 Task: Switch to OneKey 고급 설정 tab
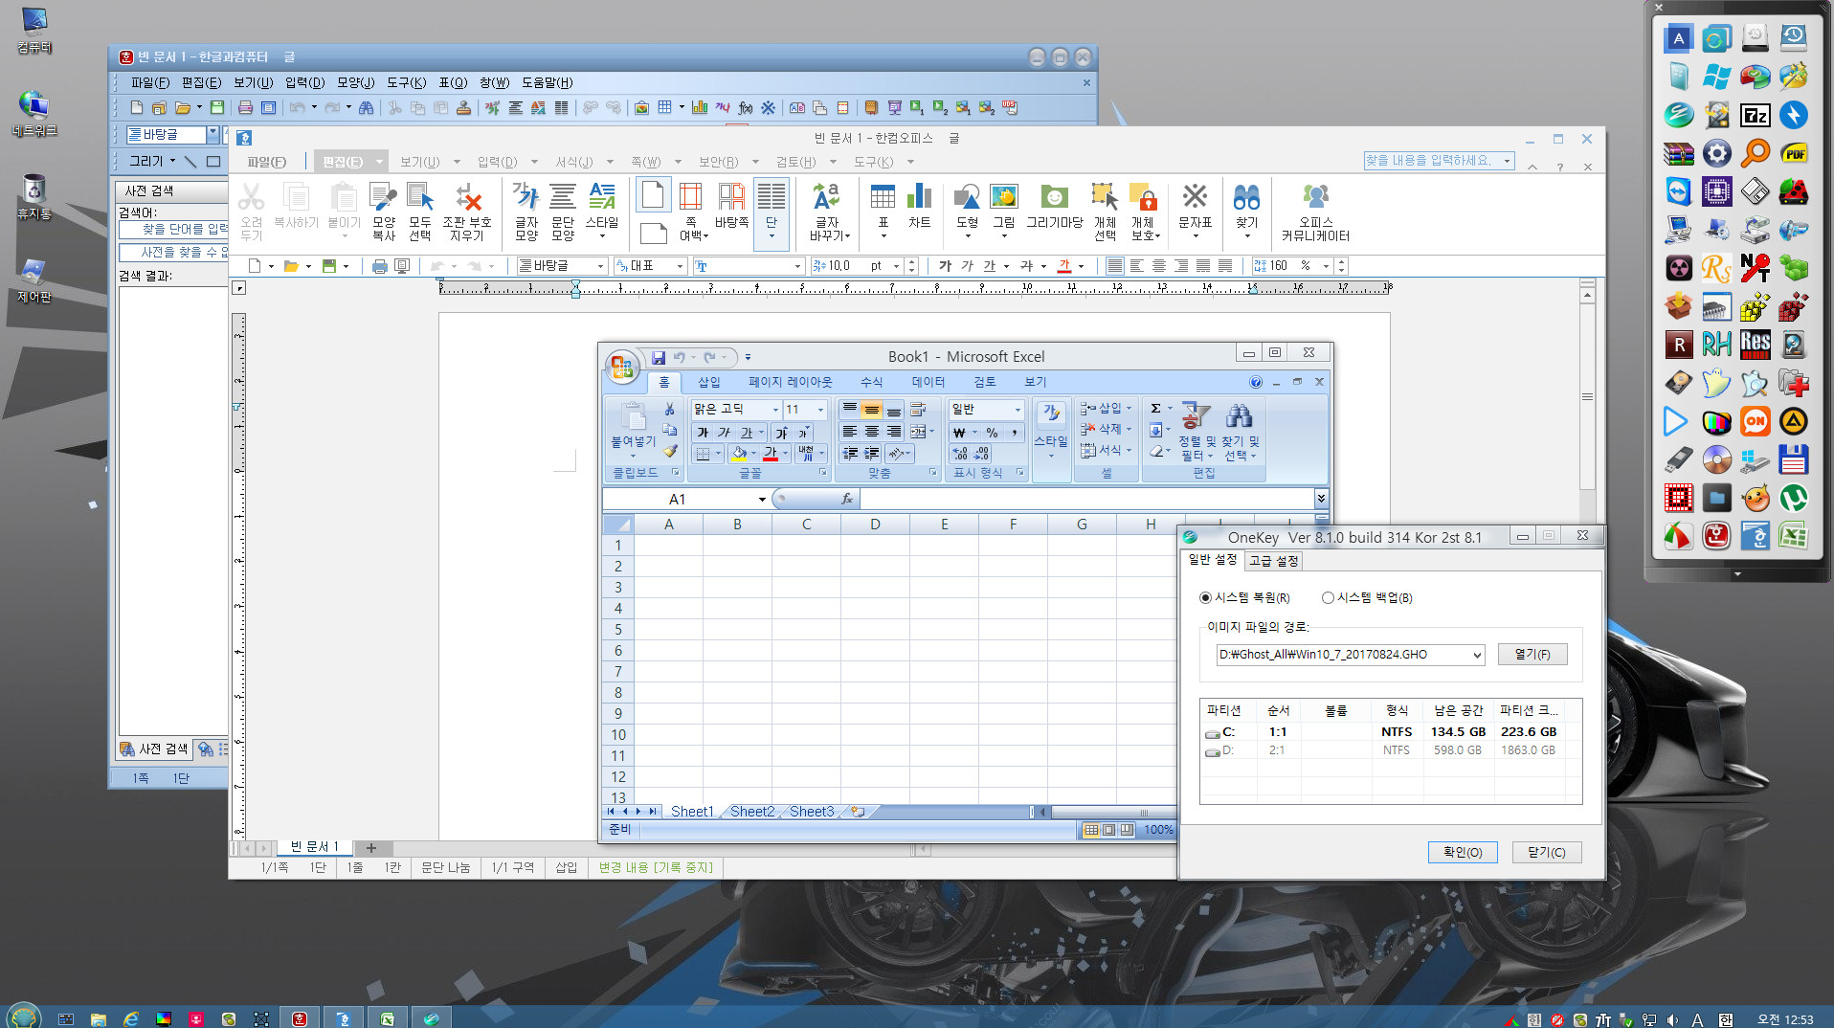point(1273,561)
